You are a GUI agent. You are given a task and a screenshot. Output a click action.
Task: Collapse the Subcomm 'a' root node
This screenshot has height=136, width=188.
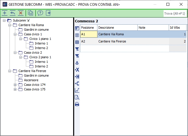pyautogui.click(x=4, y=20)
